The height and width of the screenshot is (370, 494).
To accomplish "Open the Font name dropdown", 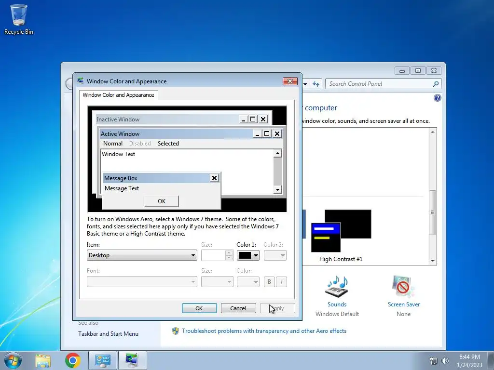I will click(x=142, y=281).
